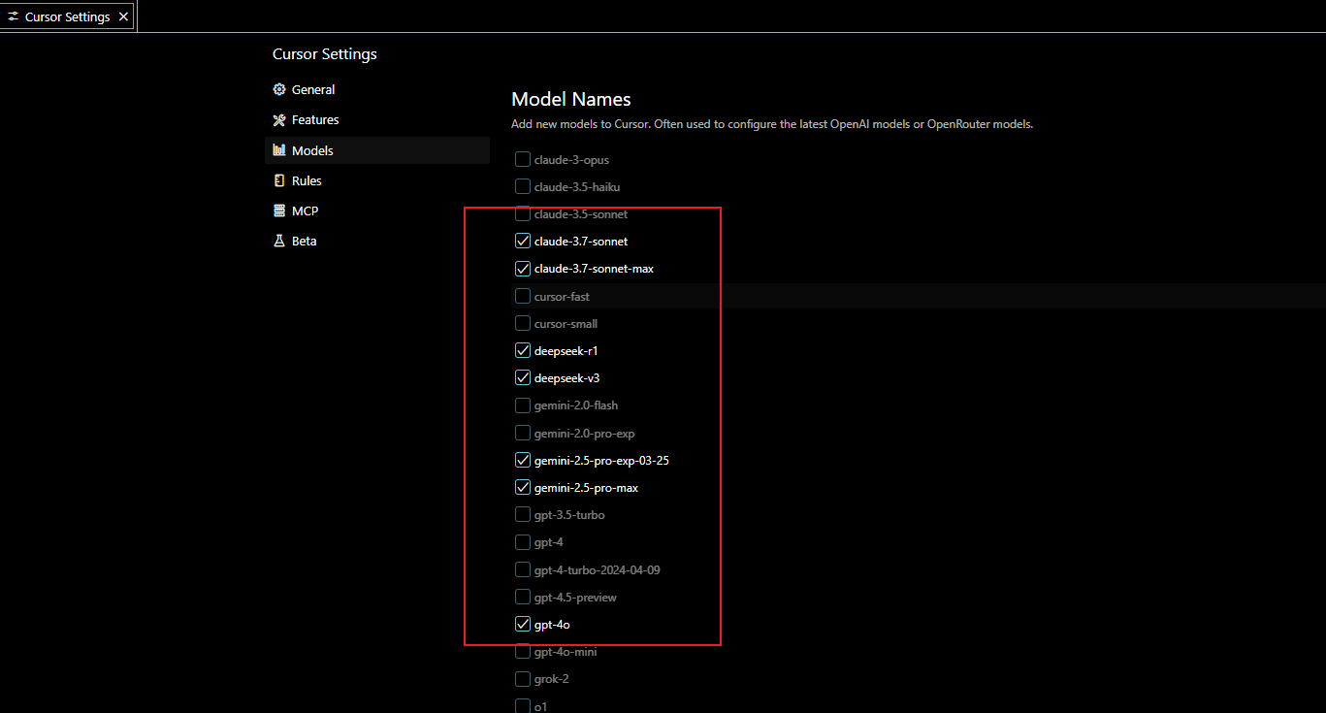Enable the gemini-2.0-pro-exp checkbox
The image size is (1326, 713).
(523, 433)
